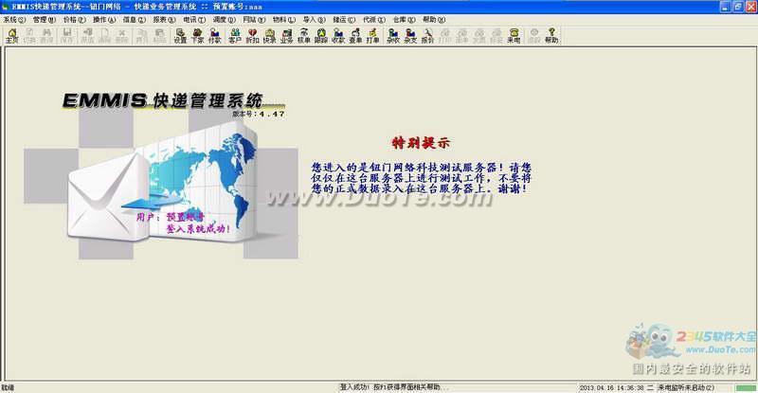This screenshot has width=758, height=393.
Task: Click the 下家 toolbar icon
Action: [x=197, y=36]
